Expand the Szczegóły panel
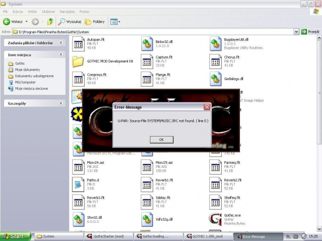The image size is (322, 241). (61, 103)
